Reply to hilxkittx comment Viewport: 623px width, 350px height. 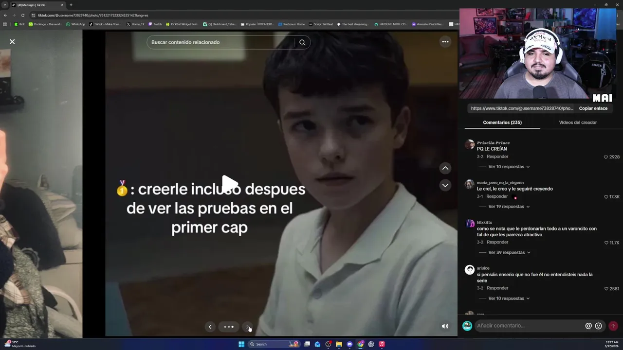coord(497,242)
